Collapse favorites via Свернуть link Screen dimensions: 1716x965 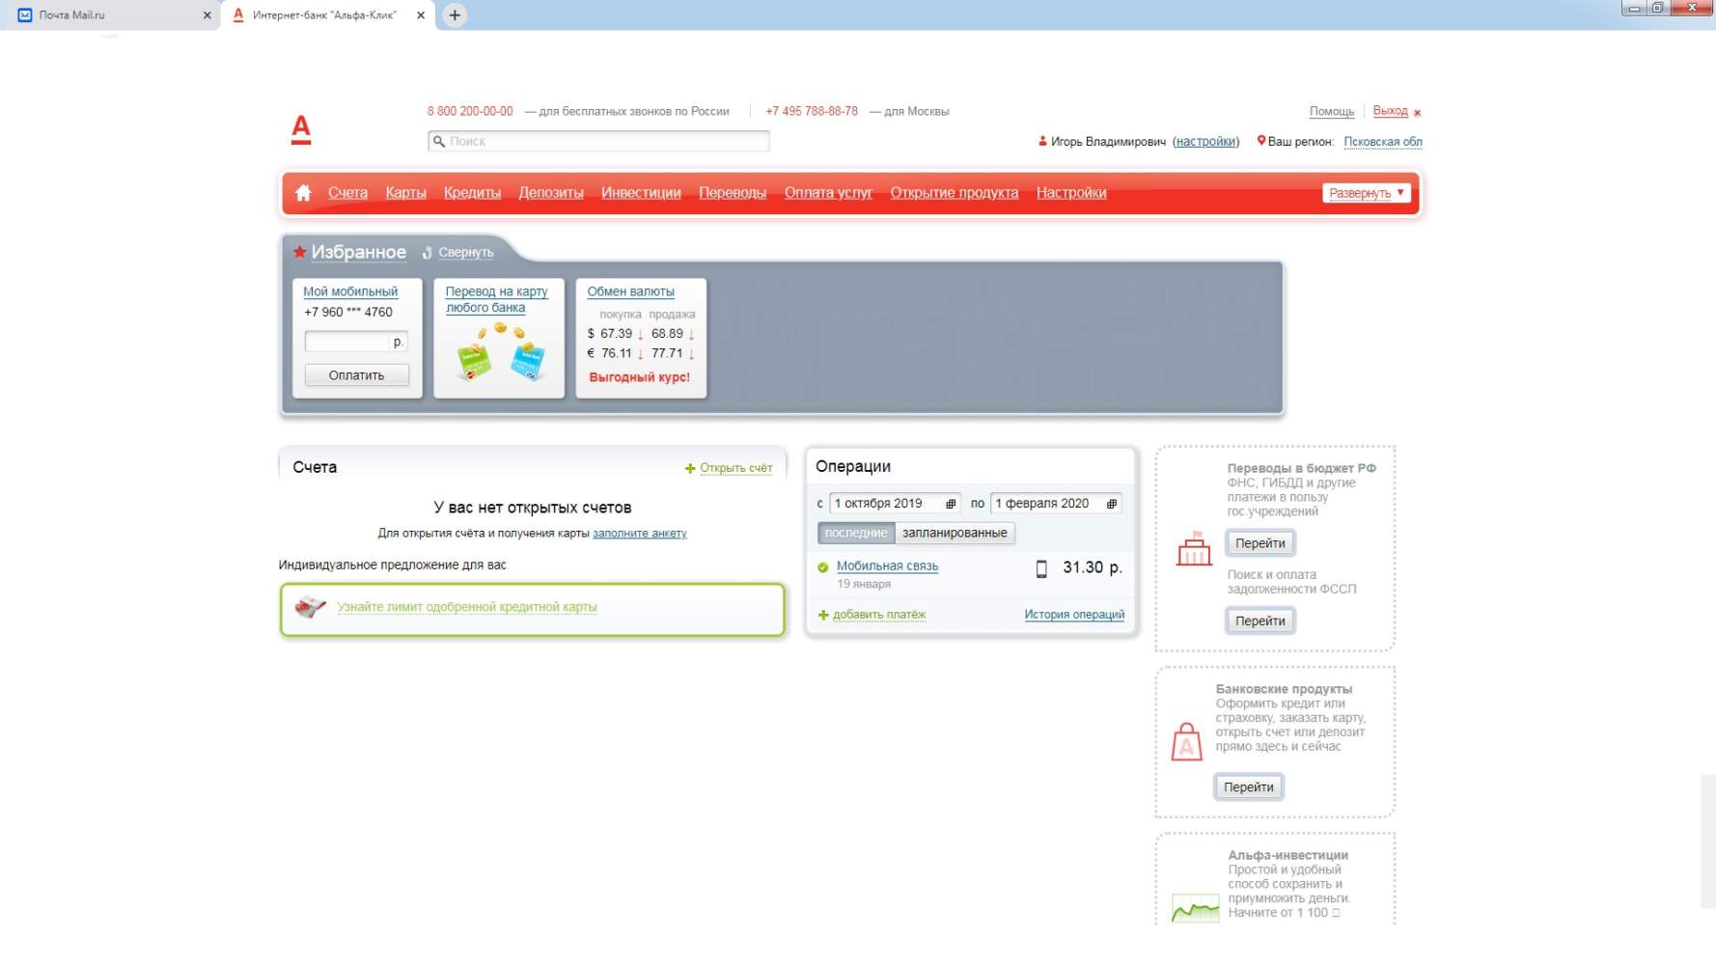point(465,253)
